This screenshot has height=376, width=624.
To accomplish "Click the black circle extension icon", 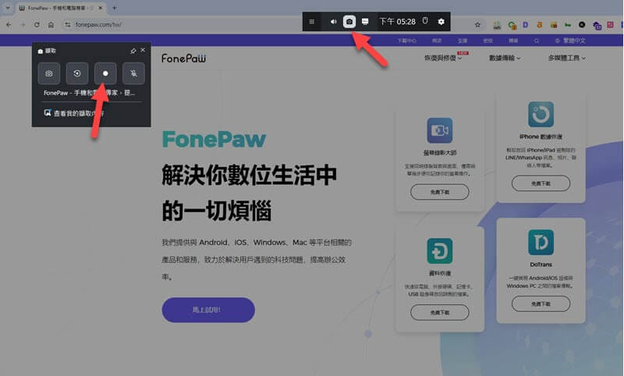I will click(582, 25).
